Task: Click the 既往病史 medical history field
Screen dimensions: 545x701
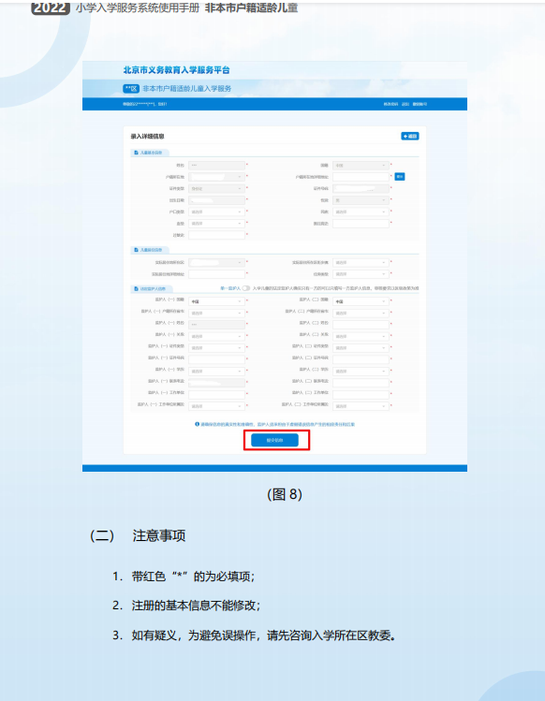Action: [x=361, y=224]
